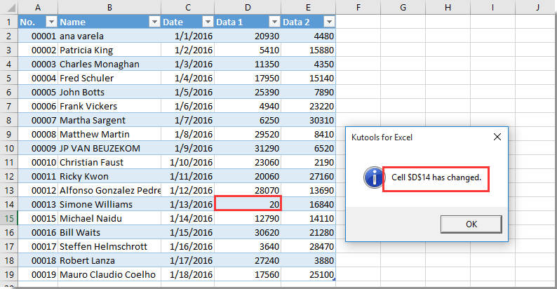
Task: Select column F header
Action: (x=358, y=7)
